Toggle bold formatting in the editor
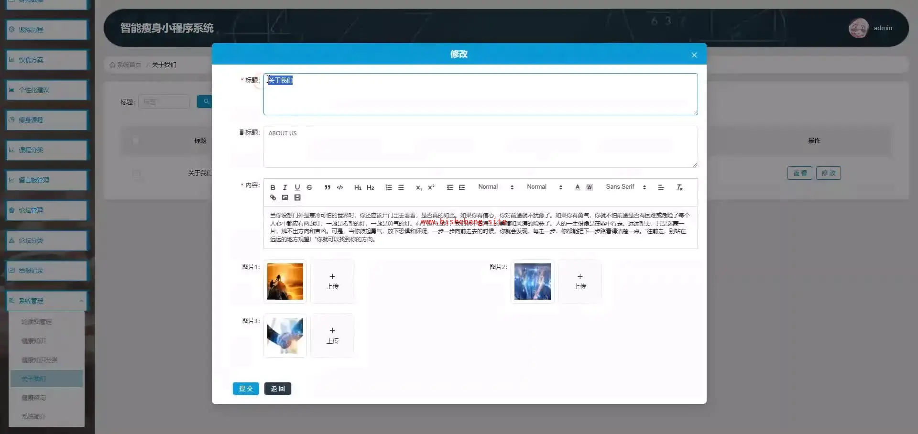 pos(273,187)
